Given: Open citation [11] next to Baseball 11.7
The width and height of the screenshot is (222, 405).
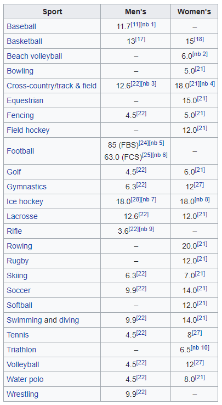Looking at the screenshot, I should point(135,25).
